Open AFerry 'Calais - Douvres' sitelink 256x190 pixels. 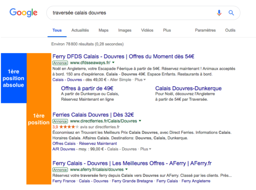pos(94,181)
